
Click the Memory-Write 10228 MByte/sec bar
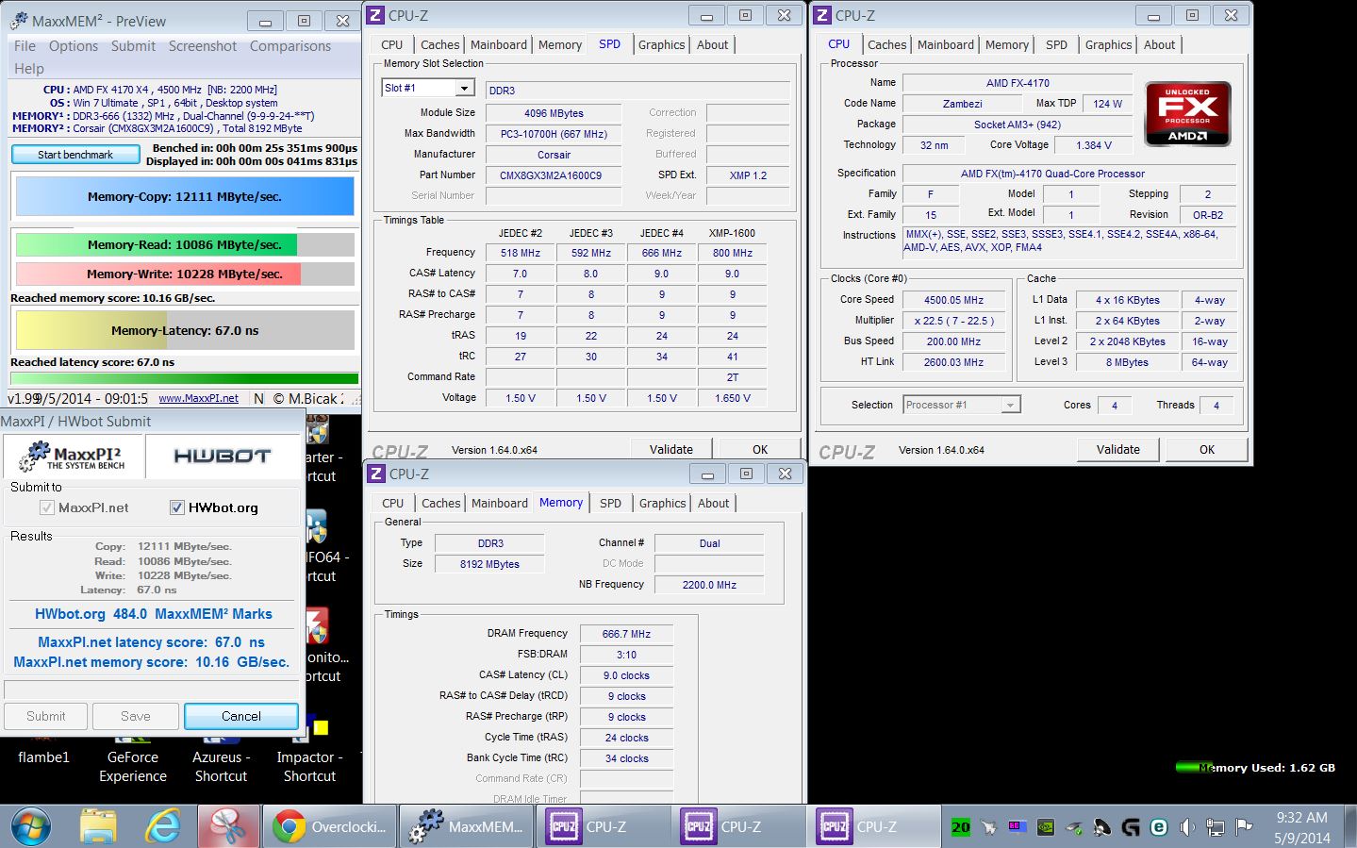(x=185, y=274)
